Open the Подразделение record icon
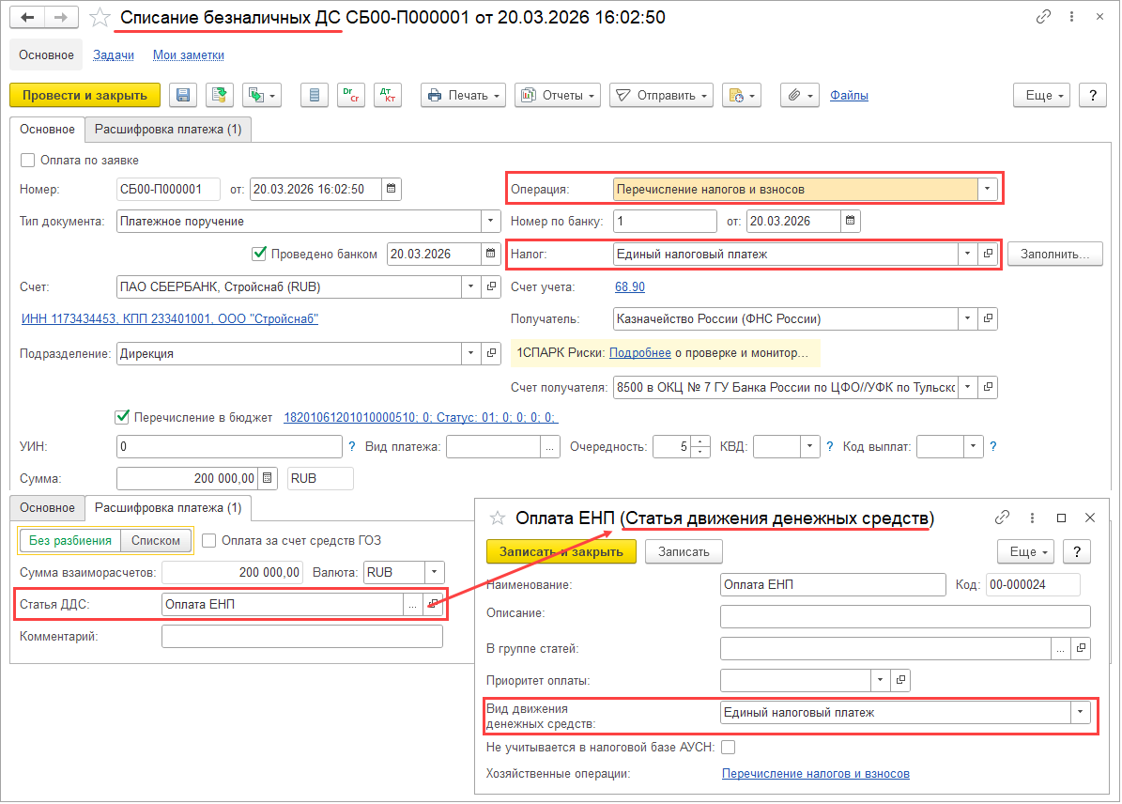 [x=492, y=353]
